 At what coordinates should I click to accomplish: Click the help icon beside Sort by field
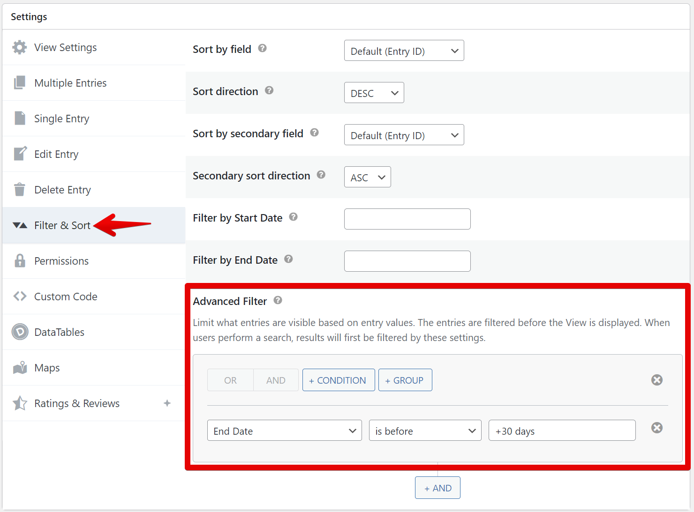coord(263,48)
